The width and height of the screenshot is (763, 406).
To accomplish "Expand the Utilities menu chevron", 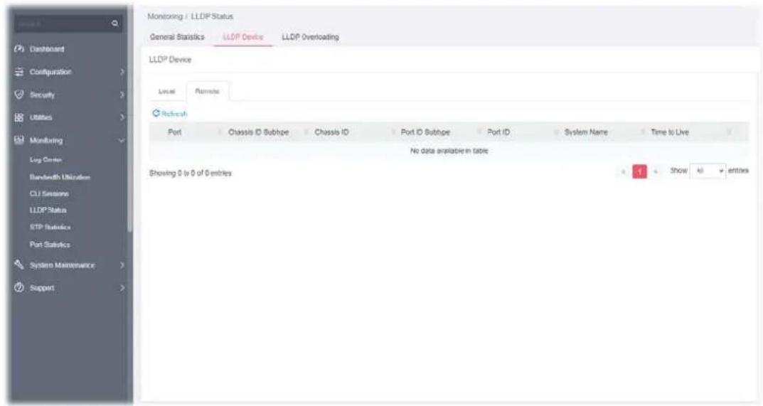I will (x=122, y=117).
